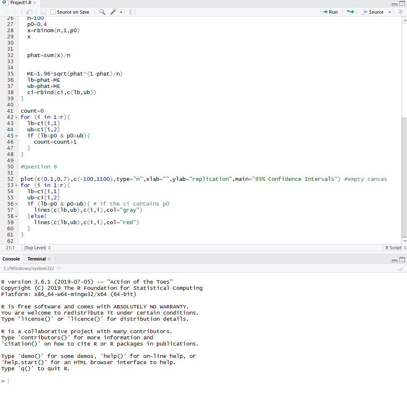Collapse the for loop at line 42

point(17,117)
